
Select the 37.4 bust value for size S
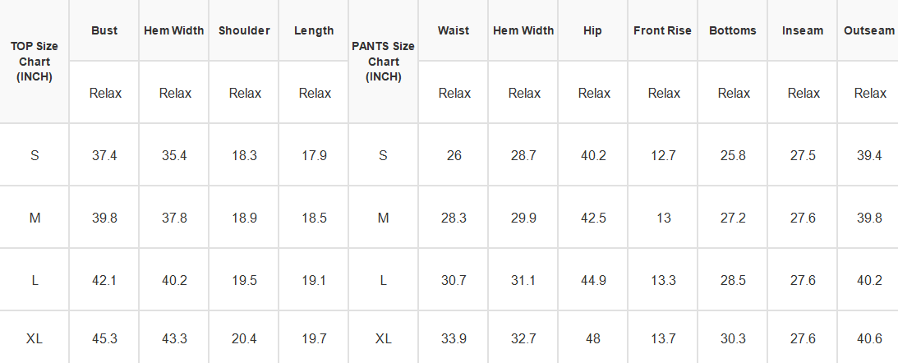pyautogui.click(x=104, y=155)
